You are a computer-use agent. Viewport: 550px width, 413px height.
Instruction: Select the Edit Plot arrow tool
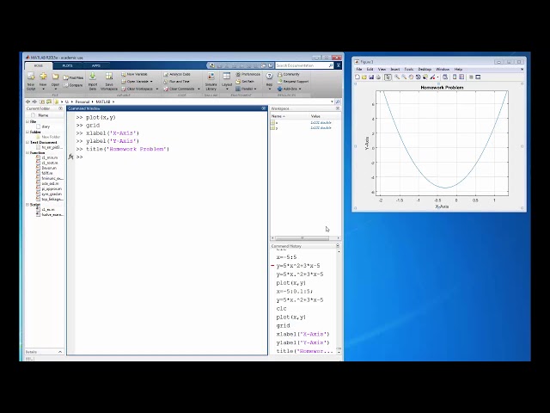(x=388, y=77)
